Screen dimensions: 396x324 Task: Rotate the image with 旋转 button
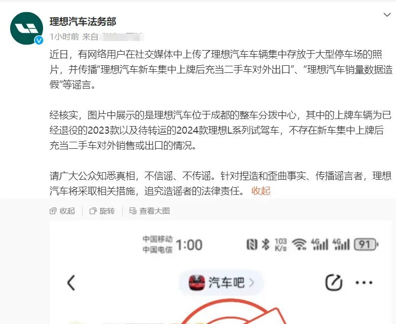tap(102, 211)
